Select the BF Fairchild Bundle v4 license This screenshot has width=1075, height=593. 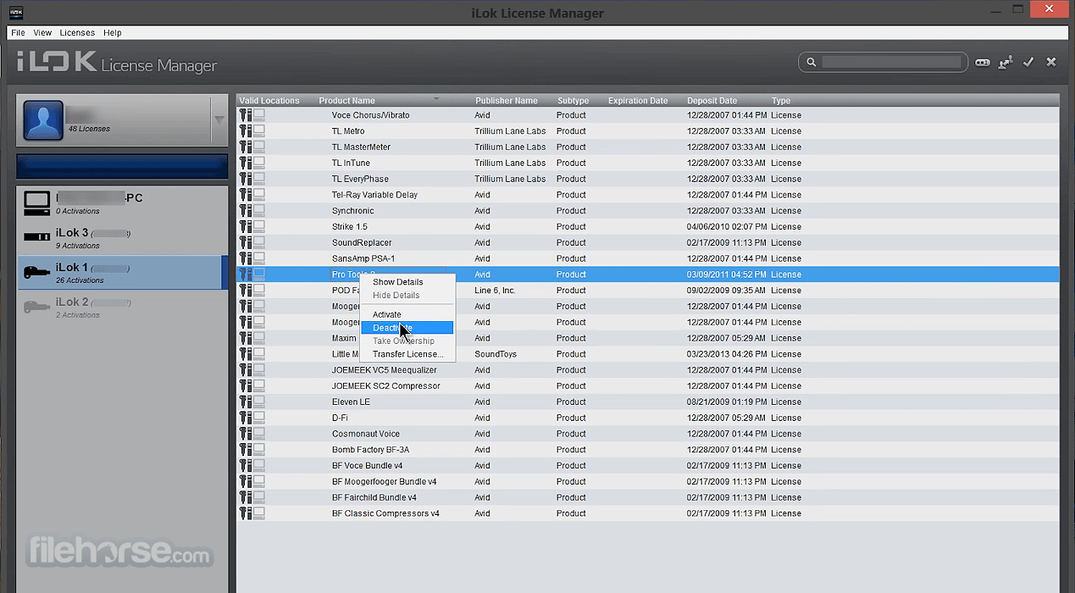click(x=648, y=498)
